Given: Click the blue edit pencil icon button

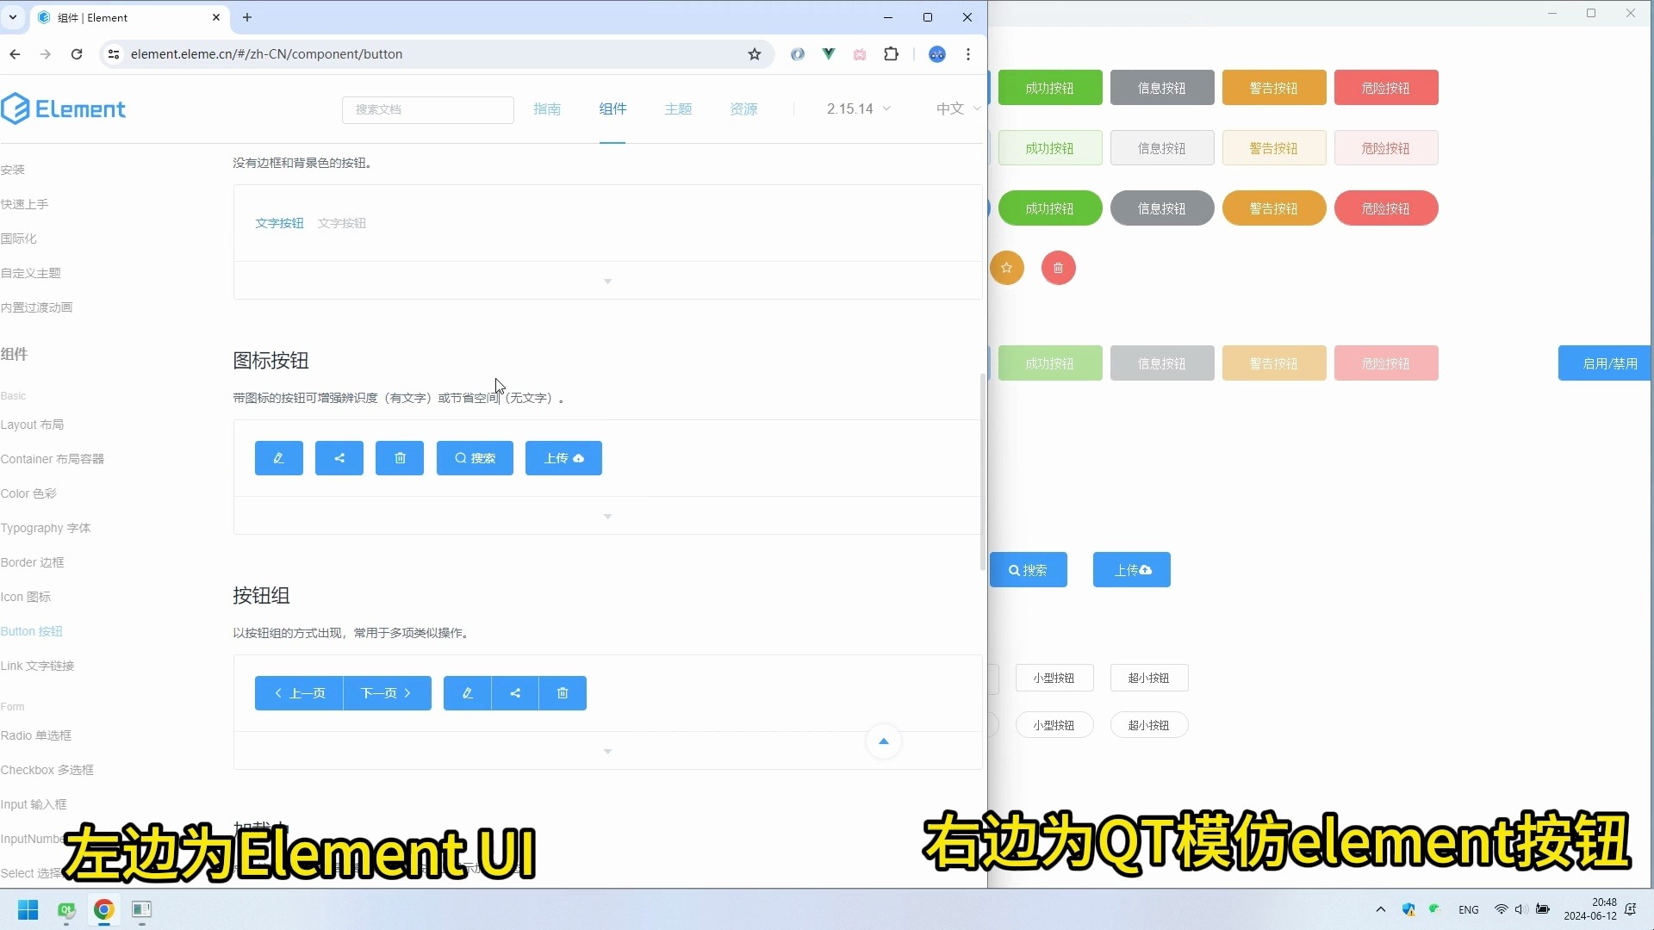Looking at the screenshot, I should [278, 458].
